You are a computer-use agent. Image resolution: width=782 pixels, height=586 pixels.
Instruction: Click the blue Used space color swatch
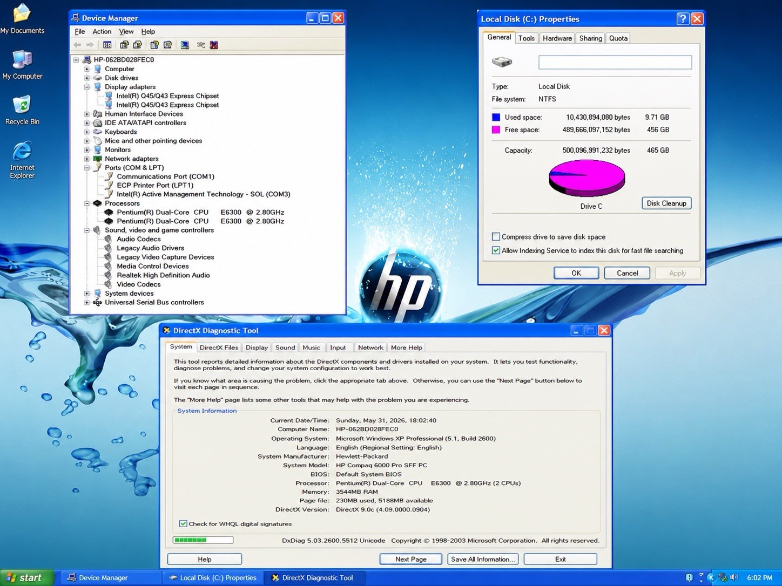click(496, 117)
